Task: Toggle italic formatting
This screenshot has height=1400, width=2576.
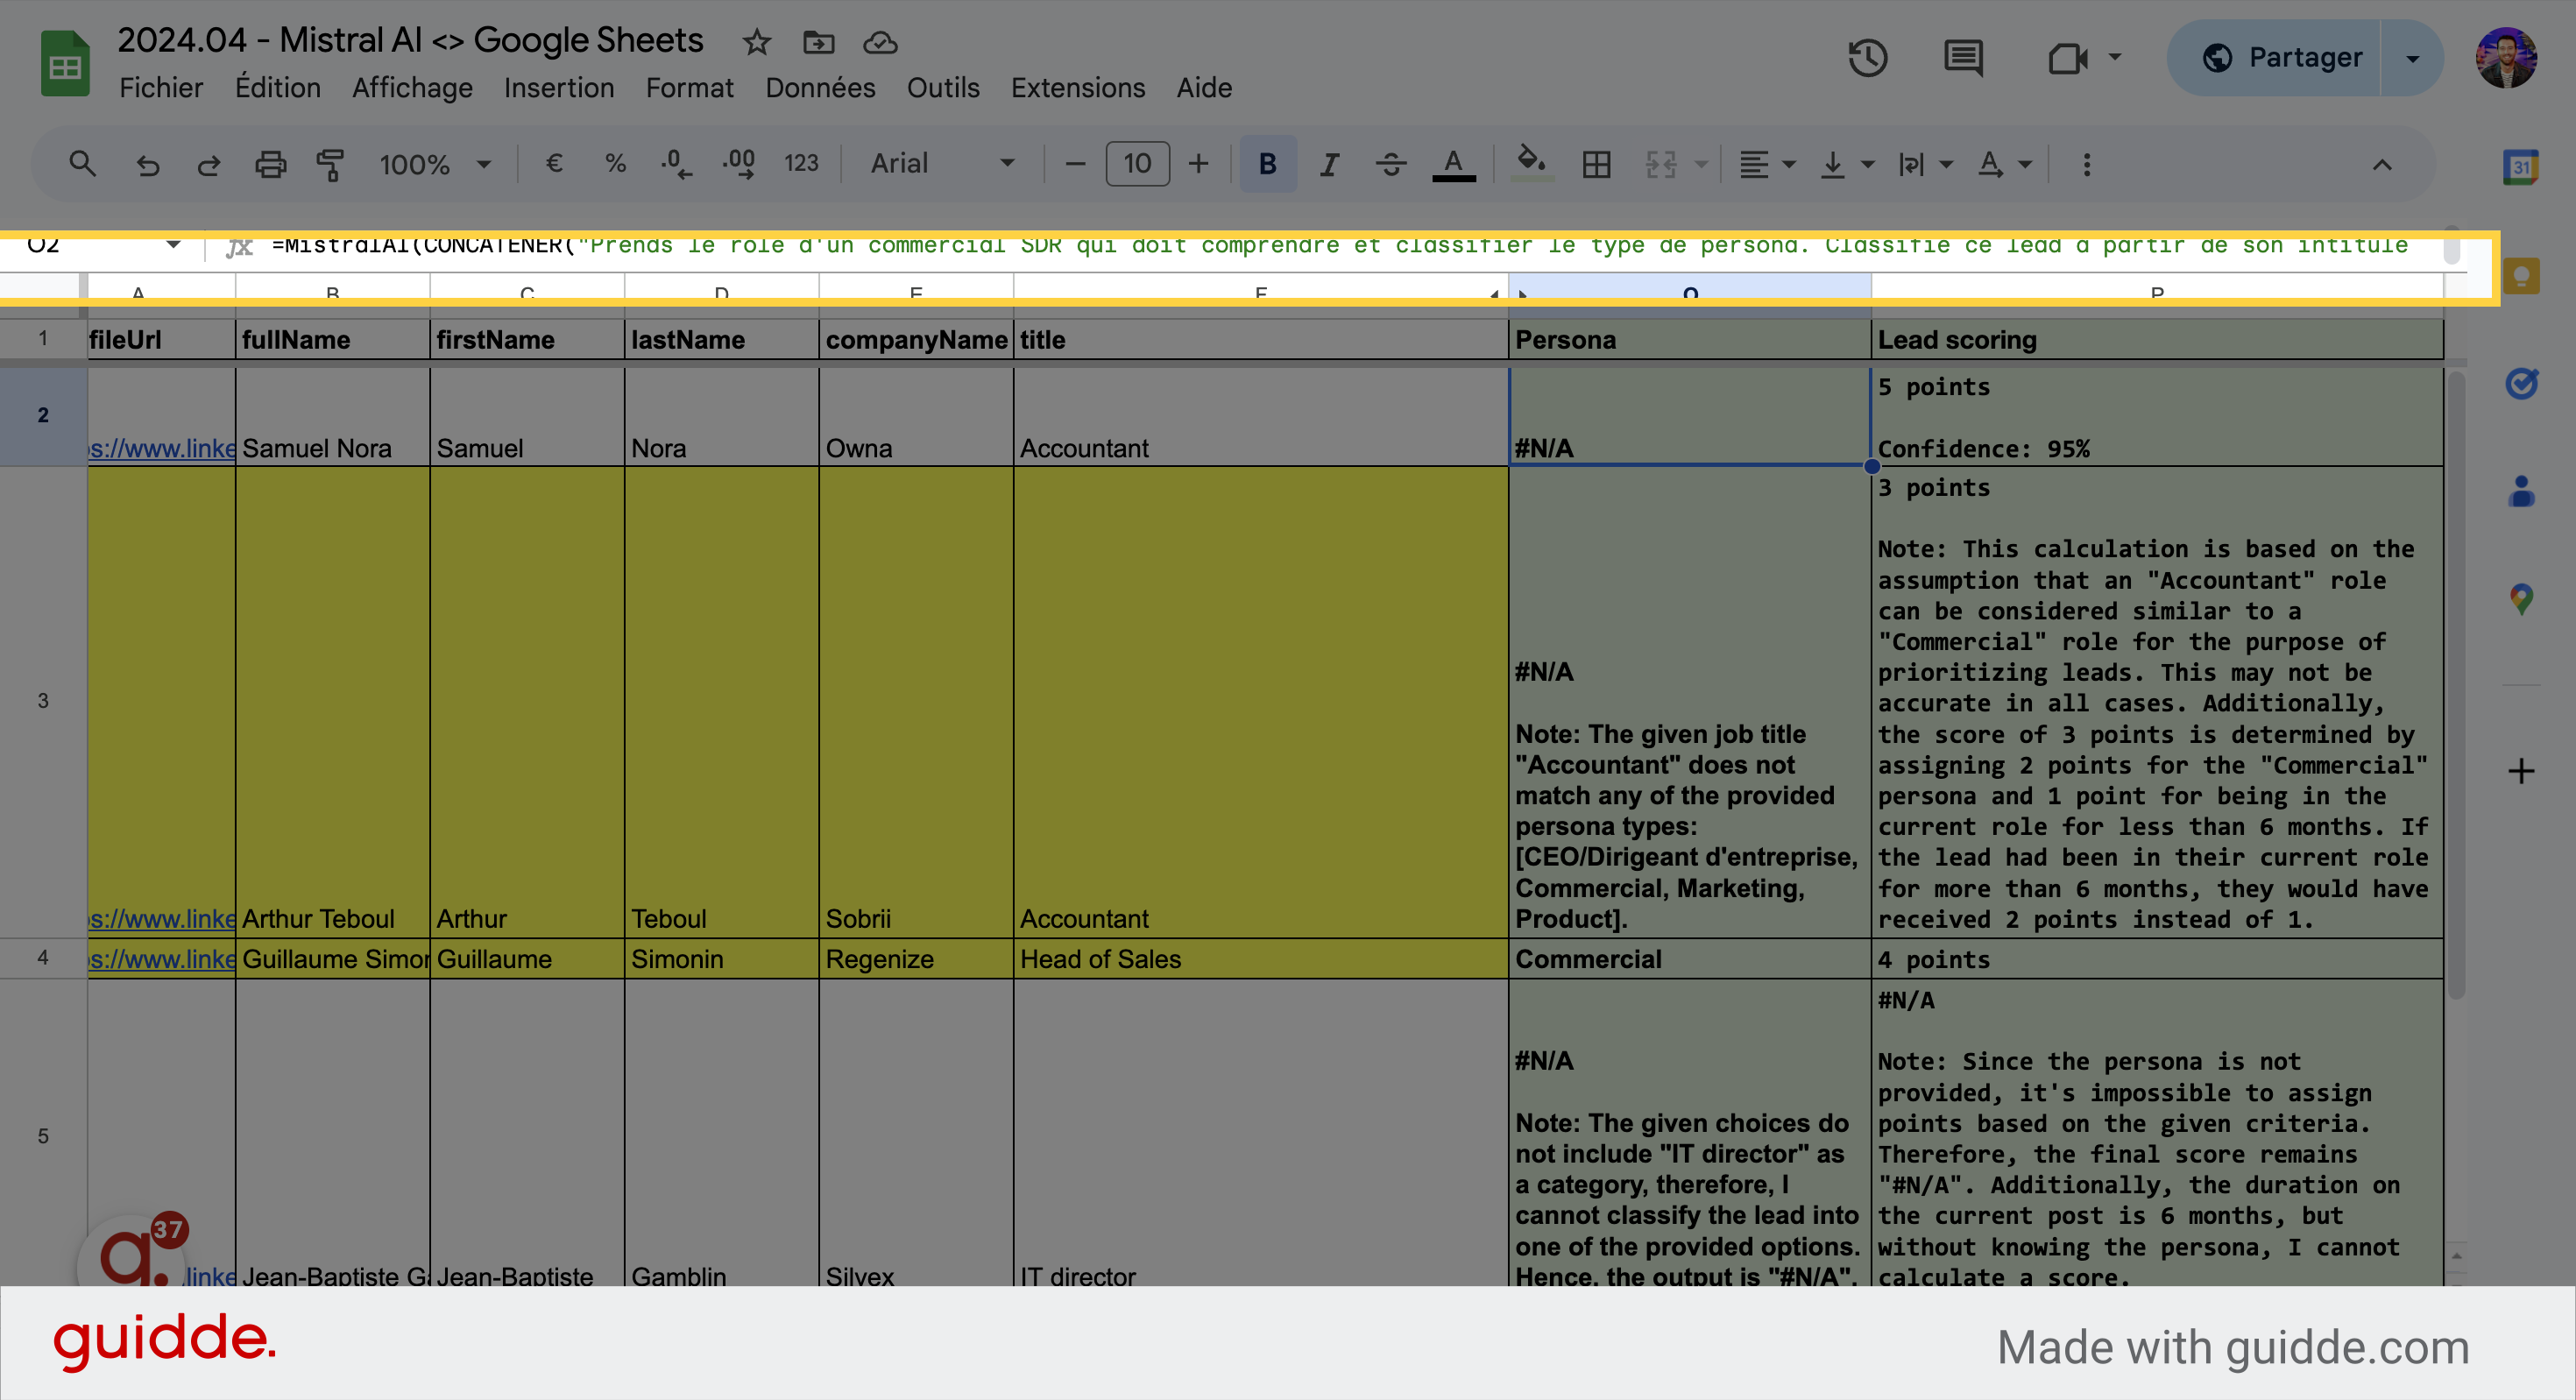Action: coord(1329,164)
